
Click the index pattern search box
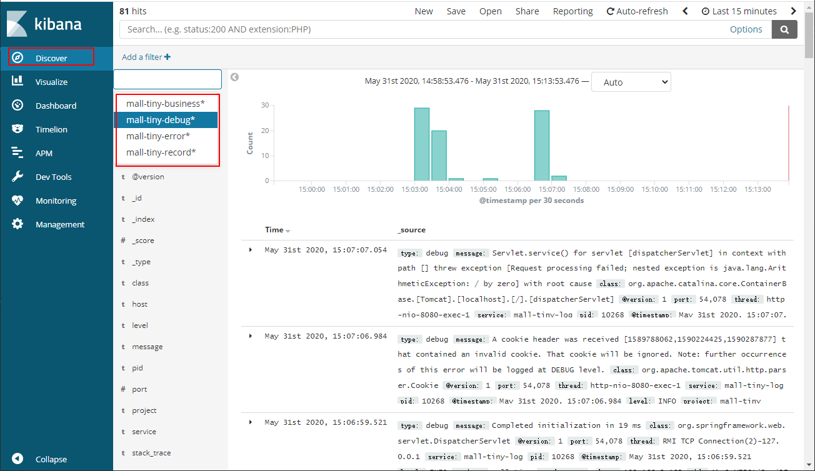pyautogui.click(x=167, y=79)
